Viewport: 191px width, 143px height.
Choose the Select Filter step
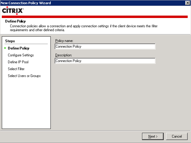16,69
